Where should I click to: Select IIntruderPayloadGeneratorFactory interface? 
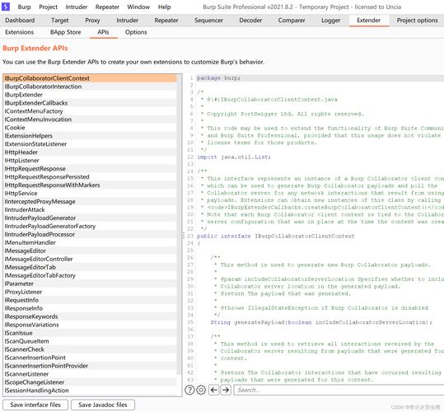90,226
